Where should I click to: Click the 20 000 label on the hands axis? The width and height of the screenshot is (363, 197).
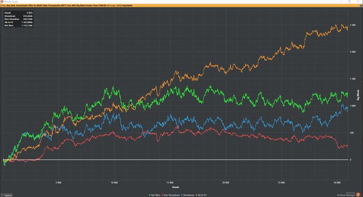tap(226, 183)
